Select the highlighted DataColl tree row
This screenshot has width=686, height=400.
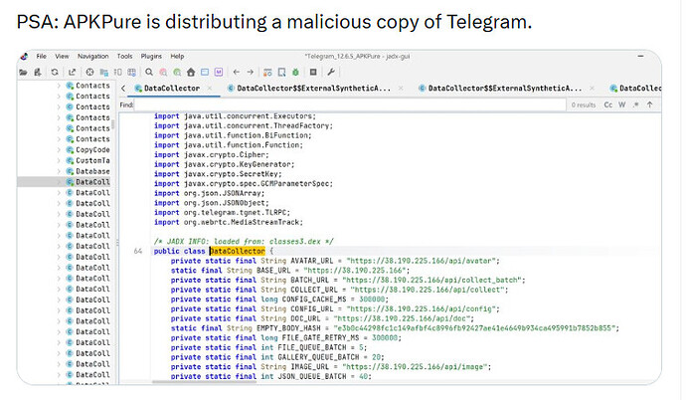[x=66, y=182]
